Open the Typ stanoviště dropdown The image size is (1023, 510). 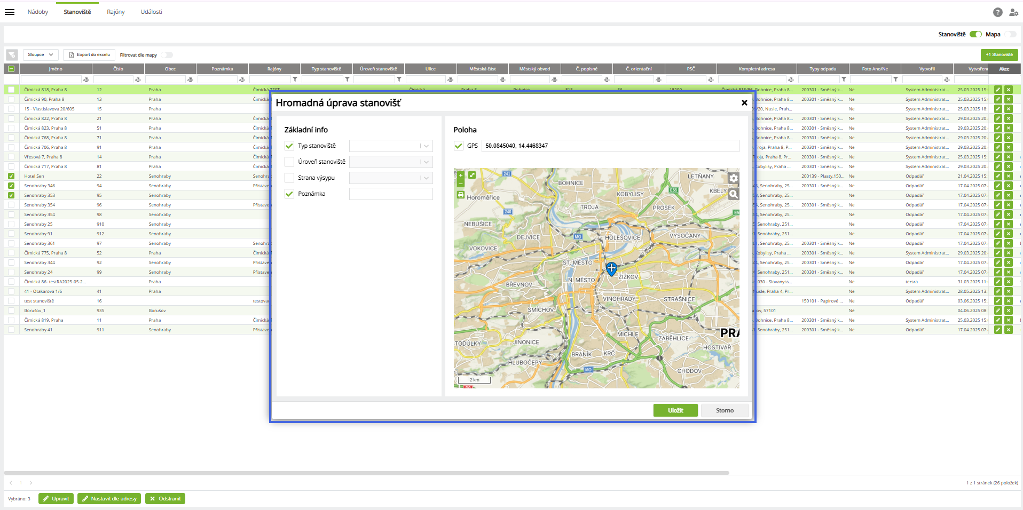pyautogui.click(x=390, y=146)
